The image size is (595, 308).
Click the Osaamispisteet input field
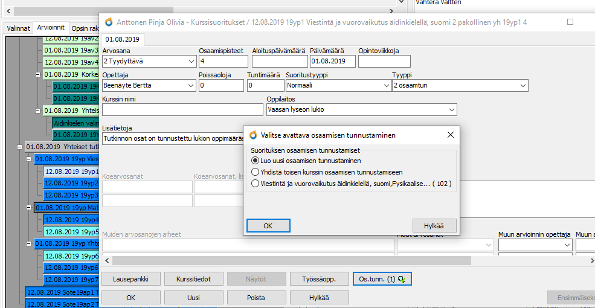(223, 61)
